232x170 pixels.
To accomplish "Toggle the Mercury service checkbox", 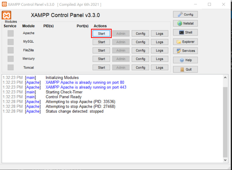I will coord(11,59).
